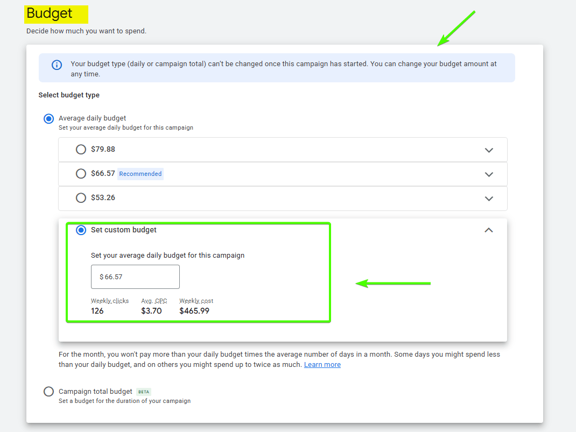The width and height of the screenshot is (576, 432).
Task: Select the $79.88 budget option
Action: 81,150
